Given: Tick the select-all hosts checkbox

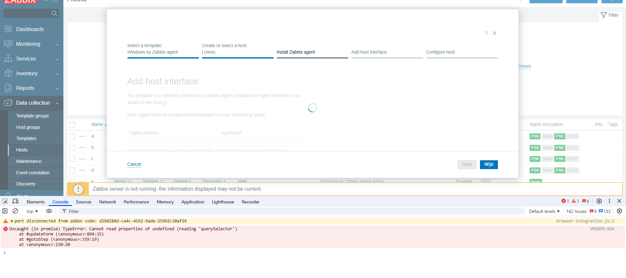Looking at the screenshot, I should tap(72, 125).
